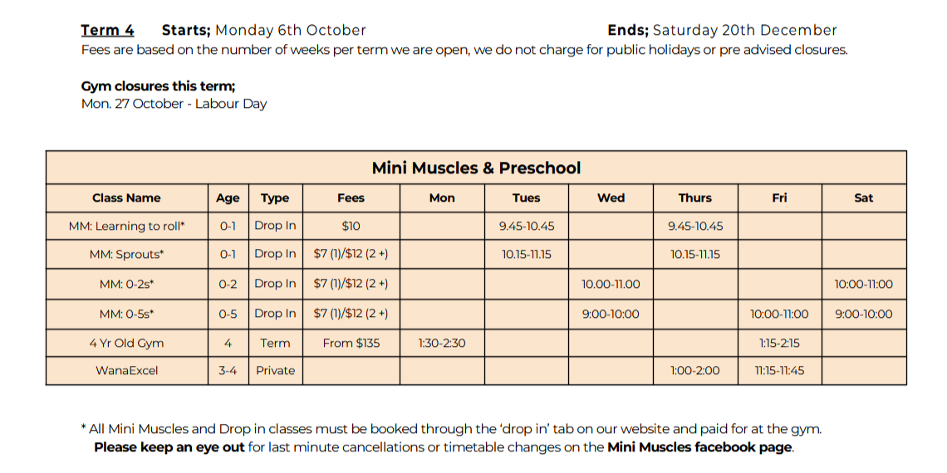Select the '4 Yr Old Gym' class cell
The width and height of the screenshot is (947, 473).
coord(126,343)
